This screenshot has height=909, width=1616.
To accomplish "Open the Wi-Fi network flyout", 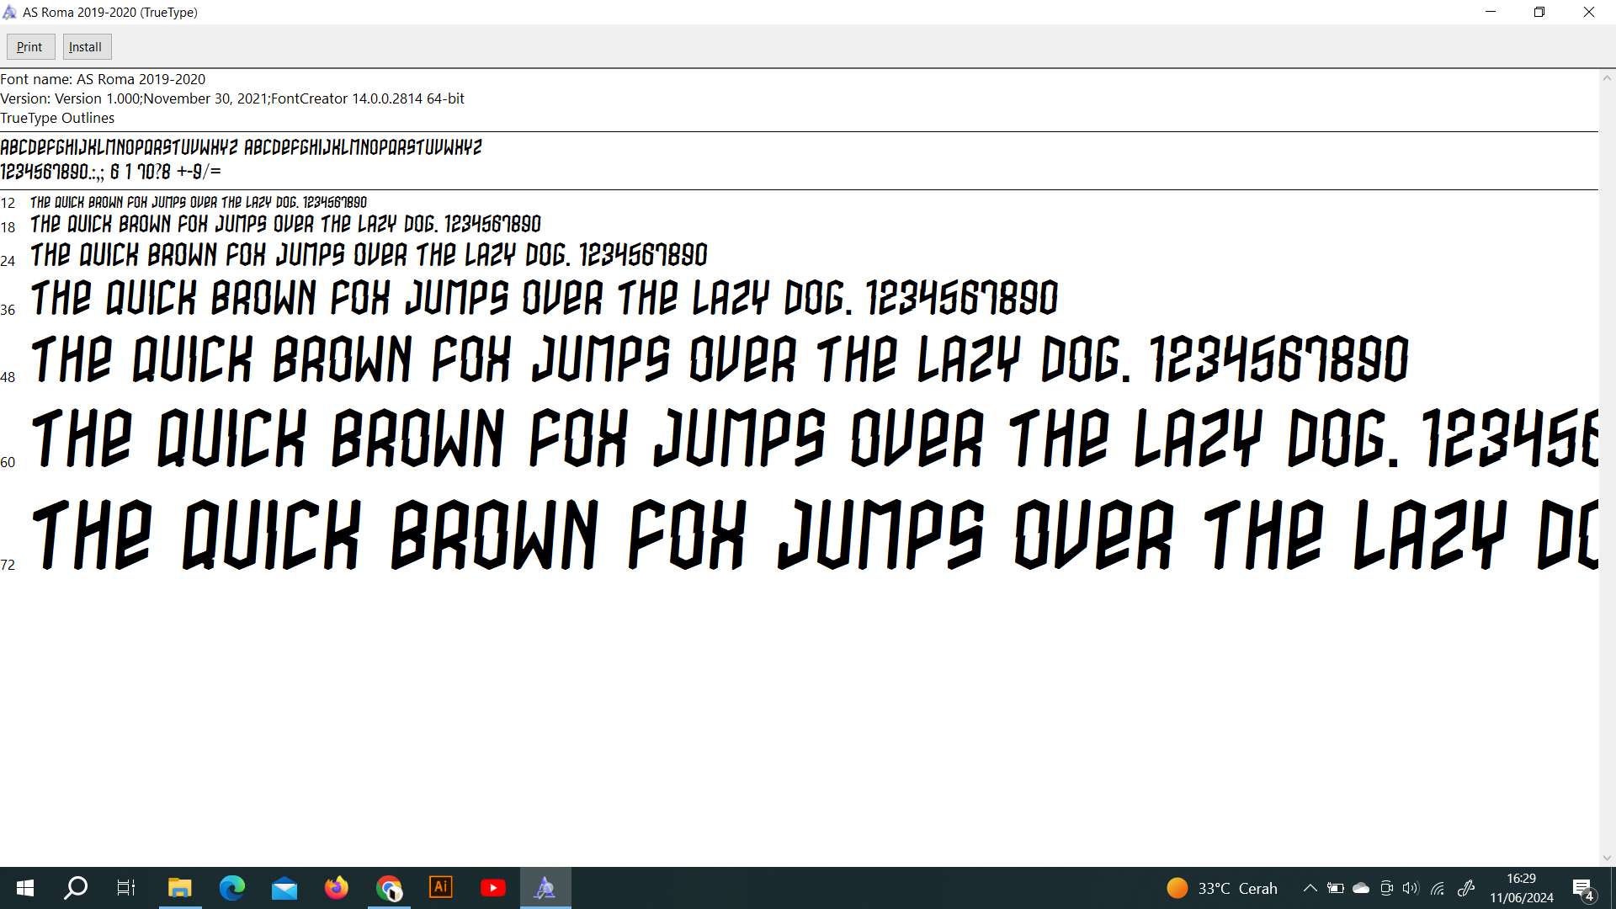I will click(1438, 888).
